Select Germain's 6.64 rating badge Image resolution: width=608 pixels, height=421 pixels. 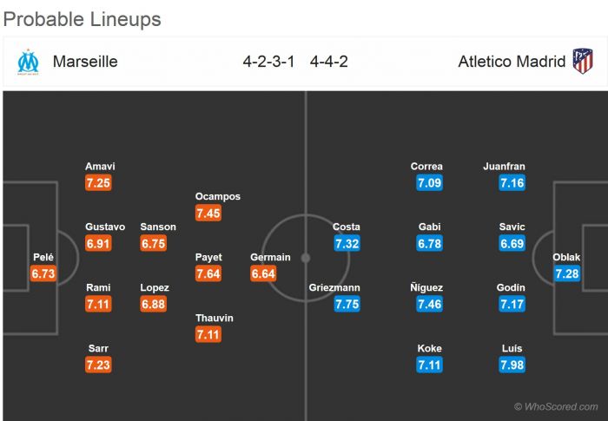(x=264, y=274)
